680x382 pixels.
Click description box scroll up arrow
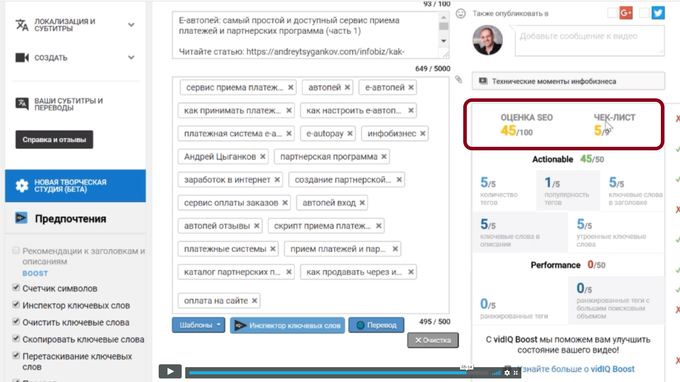coord(443,17)
